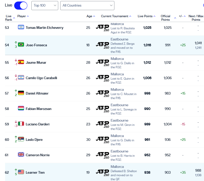Click Argentina flag beside Tomas Martin Etcheverry
204x181 pixels.
tap(21, 27)
